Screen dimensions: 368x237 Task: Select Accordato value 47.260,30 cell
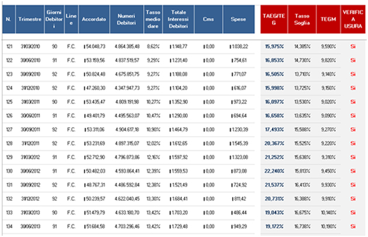pos(95,88)
